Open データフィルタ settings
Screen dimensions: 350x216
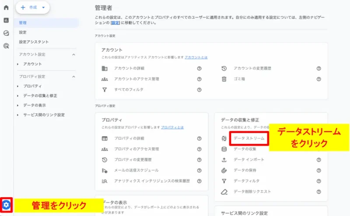point(246,181)
